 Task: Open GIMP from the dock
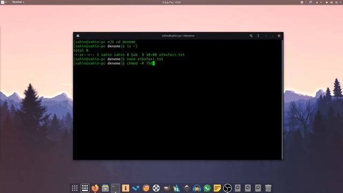[x=167, y=188]
